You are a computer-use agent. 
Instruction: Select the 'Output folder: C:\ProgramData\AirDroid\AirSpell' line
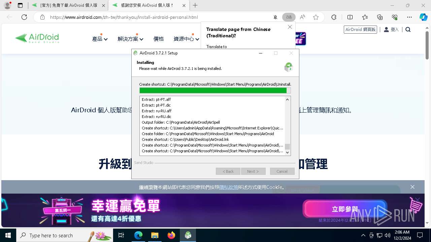point(181,122)
